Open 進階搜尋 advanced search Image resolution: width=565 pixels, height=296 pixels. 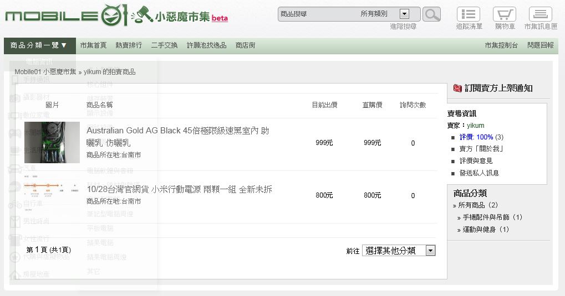click(x=403, y=27)
